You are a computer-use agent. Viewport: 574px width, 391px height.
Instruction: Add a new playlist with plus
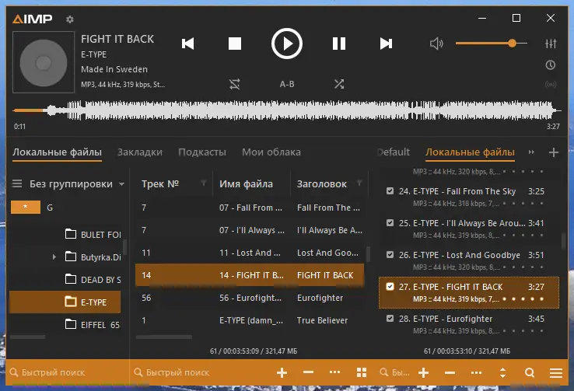pos(554,152)
